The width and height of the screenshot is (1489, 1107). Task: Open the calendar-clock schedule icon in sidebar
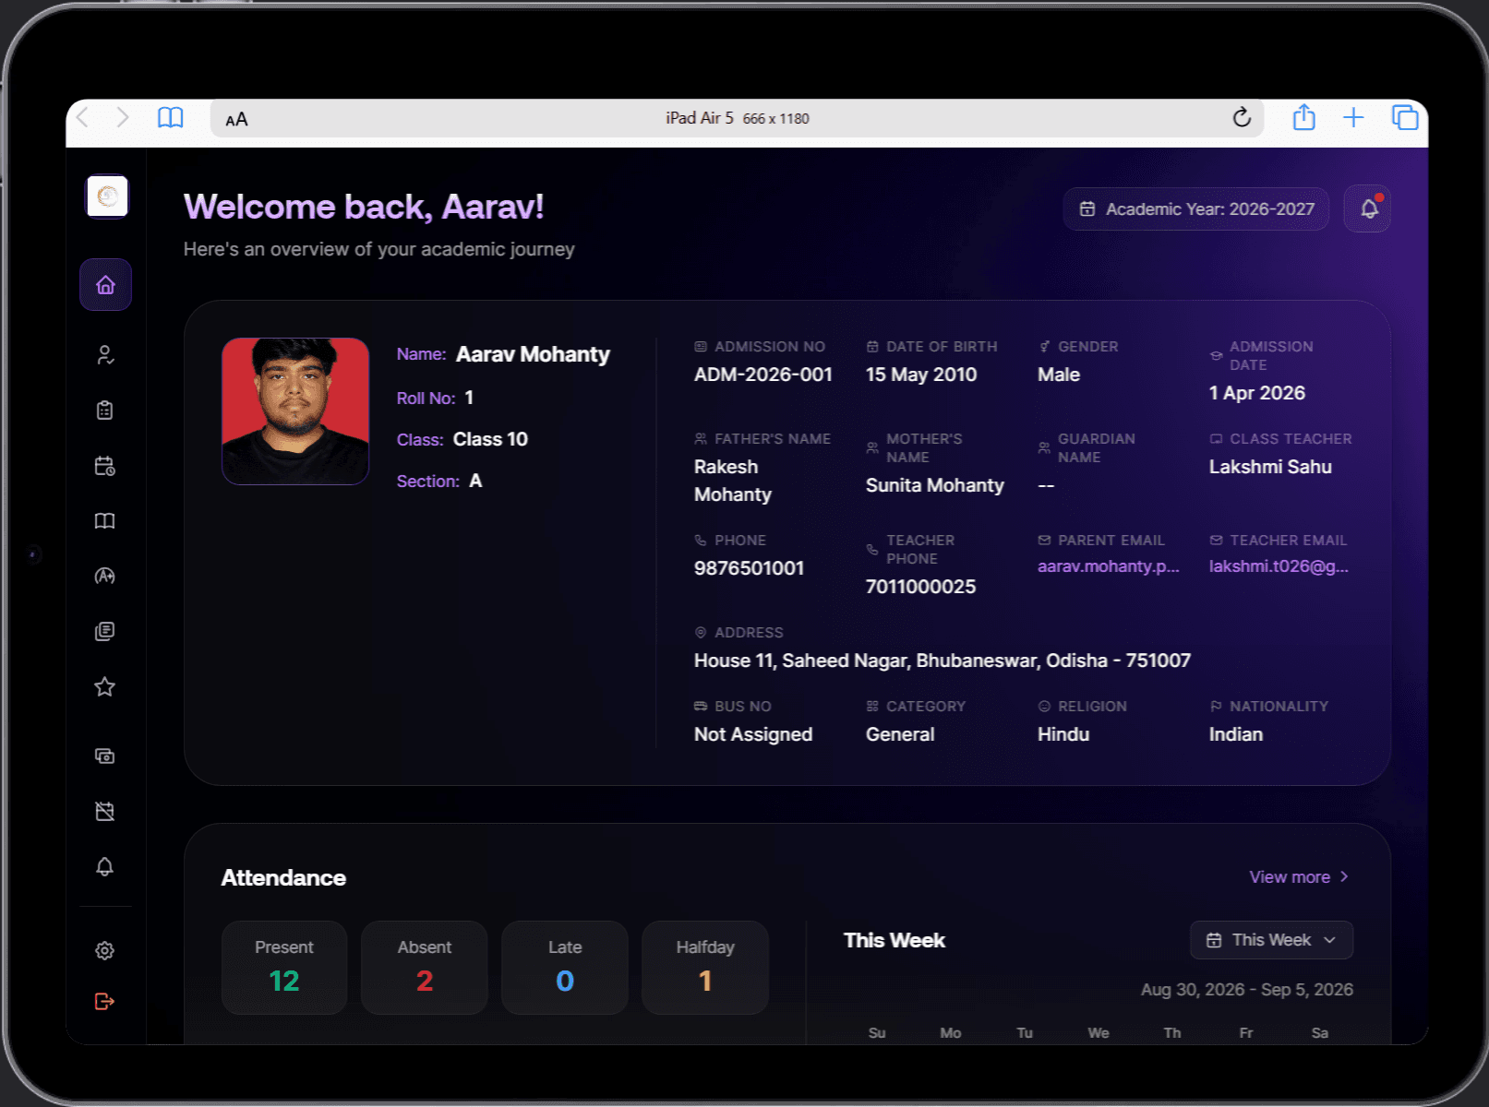click(x=105, y=466)
